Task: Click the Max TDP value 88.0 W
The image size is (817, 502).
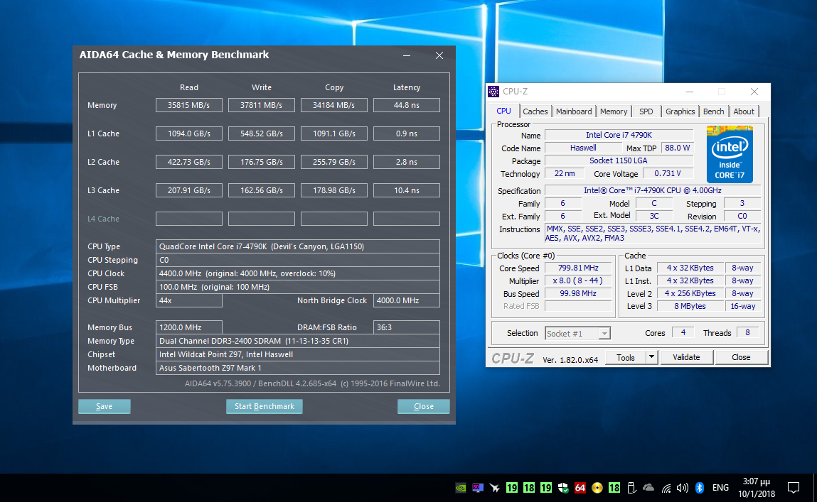Action: tap(678, 148)
